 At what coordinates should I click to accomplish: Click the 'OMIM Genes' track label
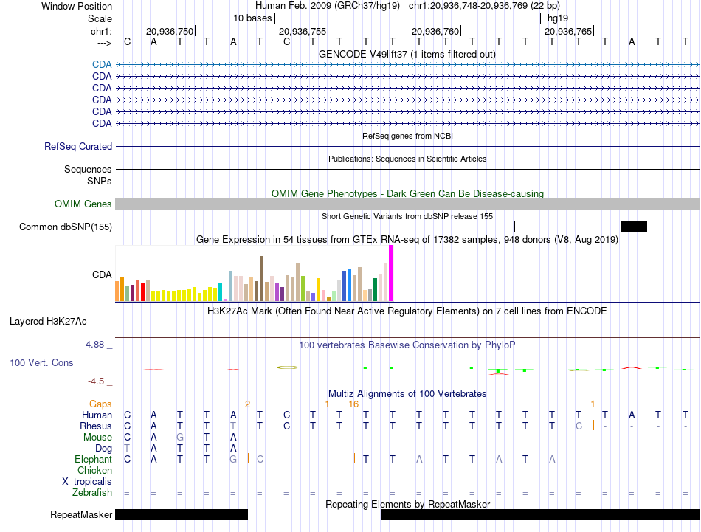tap(83, 204)
